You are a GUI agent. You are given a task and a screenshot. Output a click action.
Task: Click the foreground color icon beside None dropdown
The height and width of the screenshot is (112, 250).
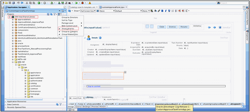[x=152, y=11]
